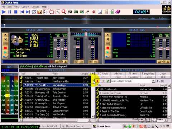
Task: Adjust the mixer crossfader slider
Action: 86,34
